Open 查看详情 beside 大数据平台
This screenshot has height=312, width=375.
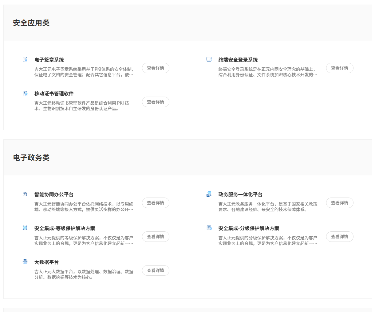156,270
